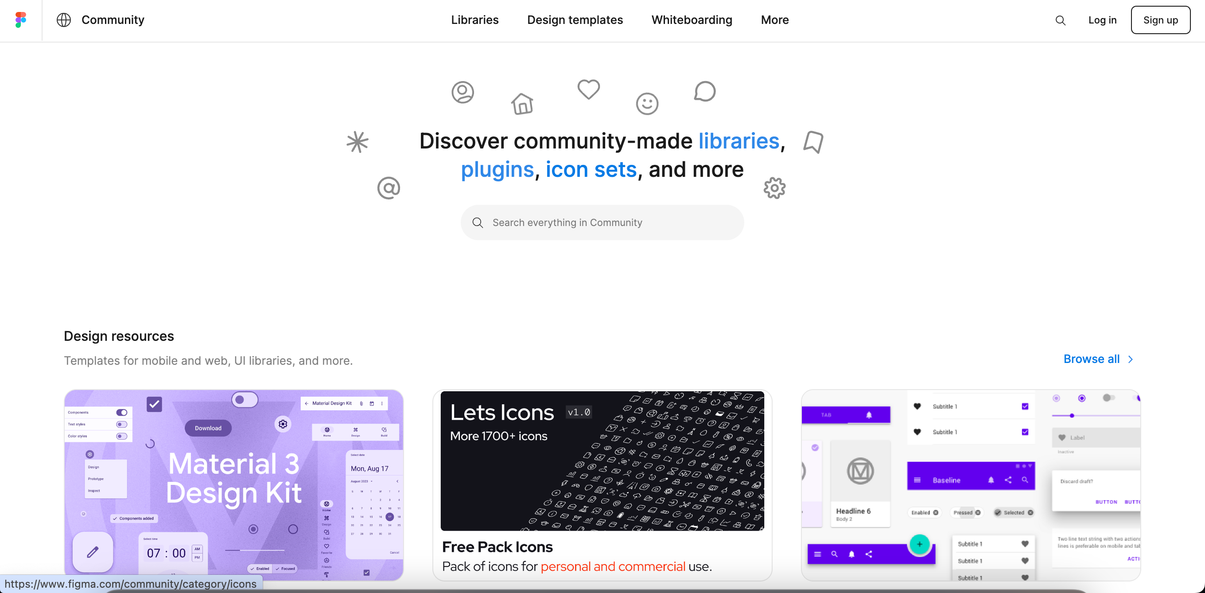Click Sign up button in the top right
This screenshot has width=1205, height=593.
tap(1160, 20)
